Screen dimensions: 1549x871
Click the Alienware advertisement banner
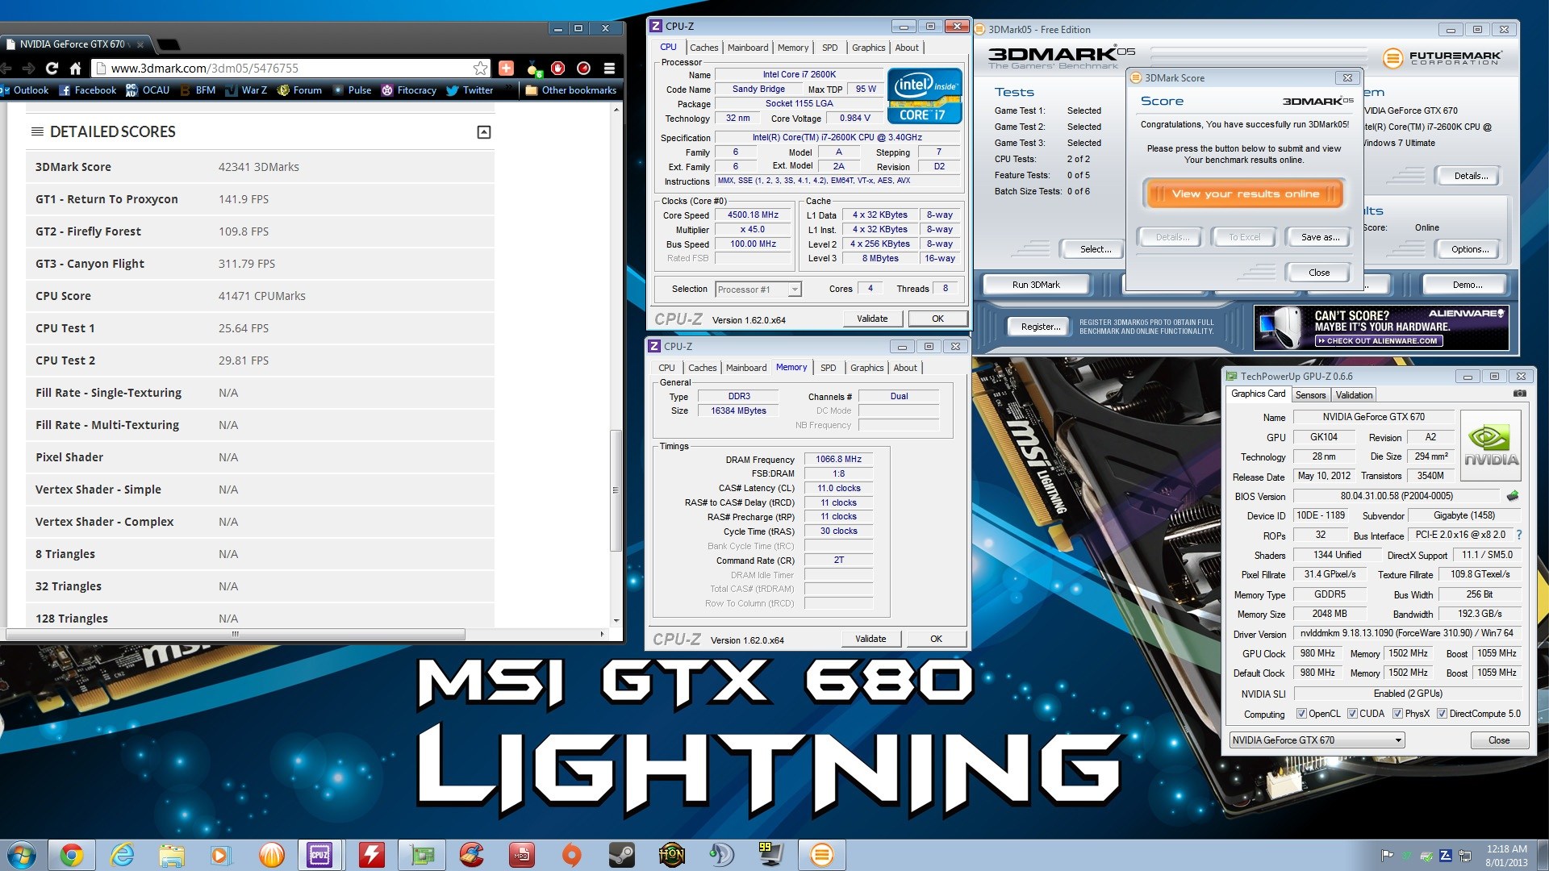pyautogui.click(x=1381, y=327)
